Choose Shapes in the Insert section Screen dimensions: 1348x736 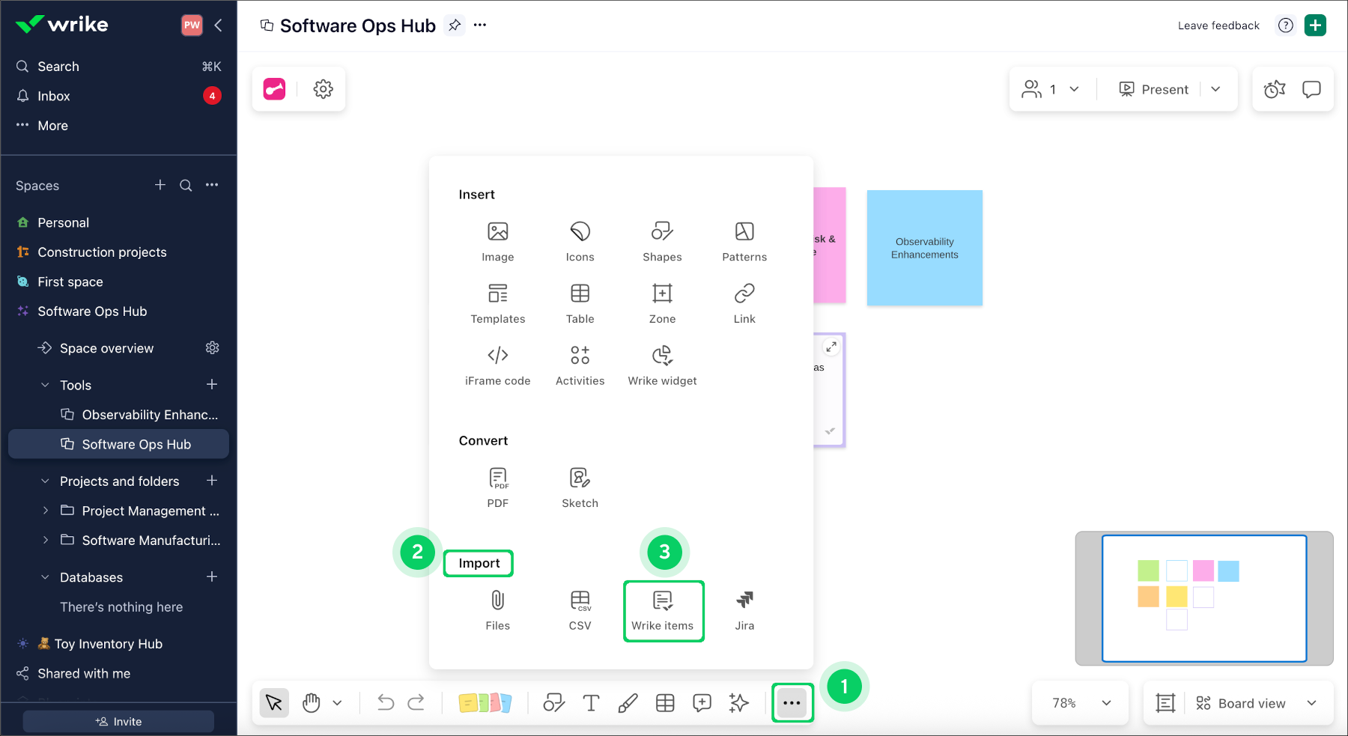(x=663, y=241)
